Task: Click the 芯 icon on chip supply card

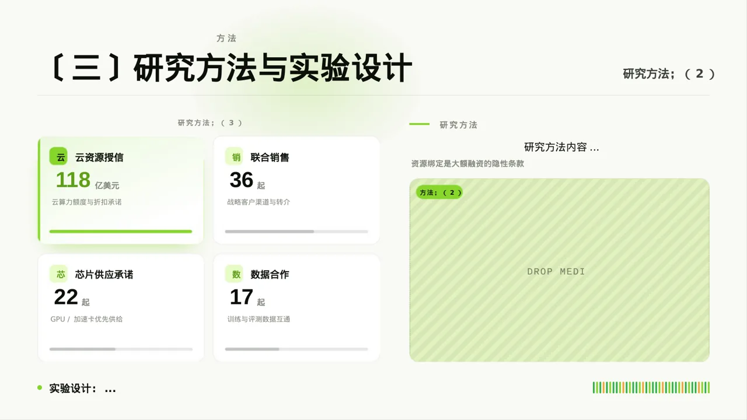Action: (x=59, y=274)
